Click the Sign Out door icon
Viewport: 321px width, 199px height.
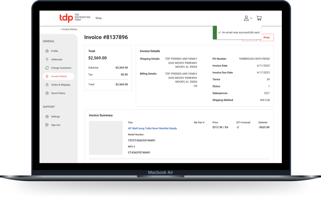[47, 125]
